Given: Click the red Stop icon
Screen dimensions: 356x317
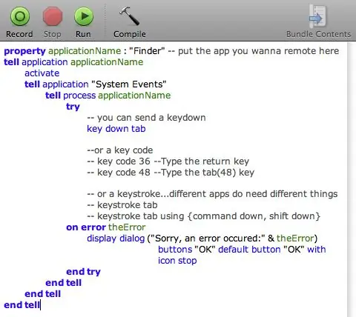Looking at the screenshot, I should [53, 16].
